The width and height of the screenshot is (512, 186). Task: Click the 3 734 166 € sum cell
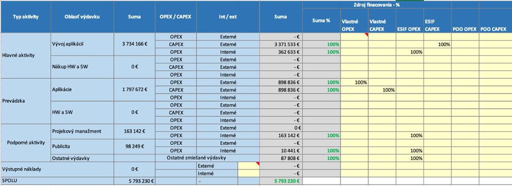tap(134, 44)
